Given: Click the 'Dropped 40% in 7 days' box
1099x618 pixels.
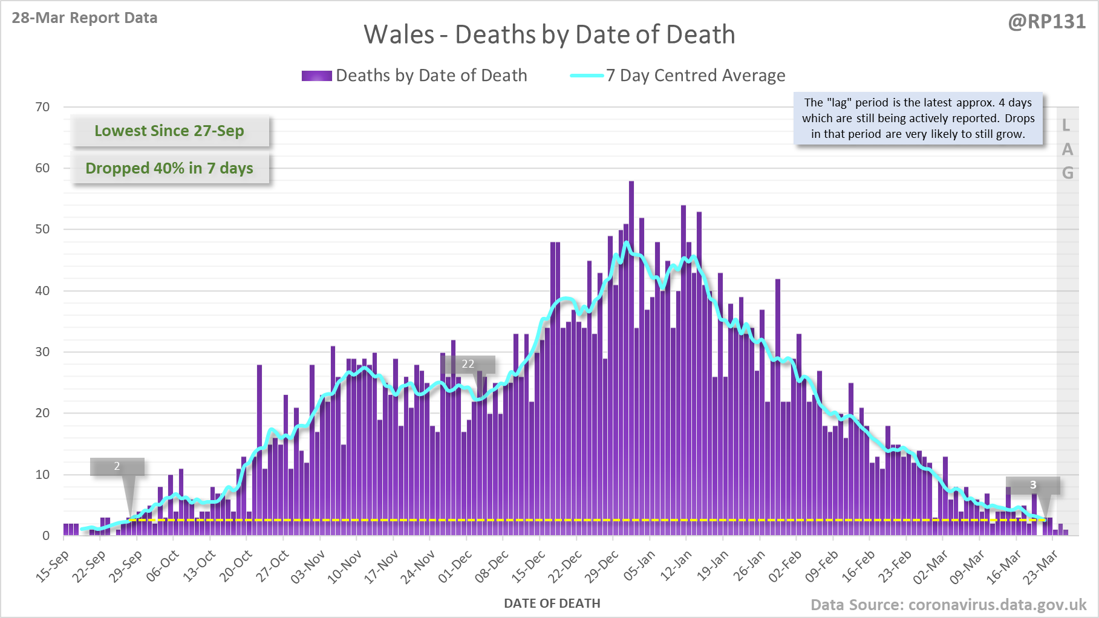Looking at the screenshot, I should [169, 168].
